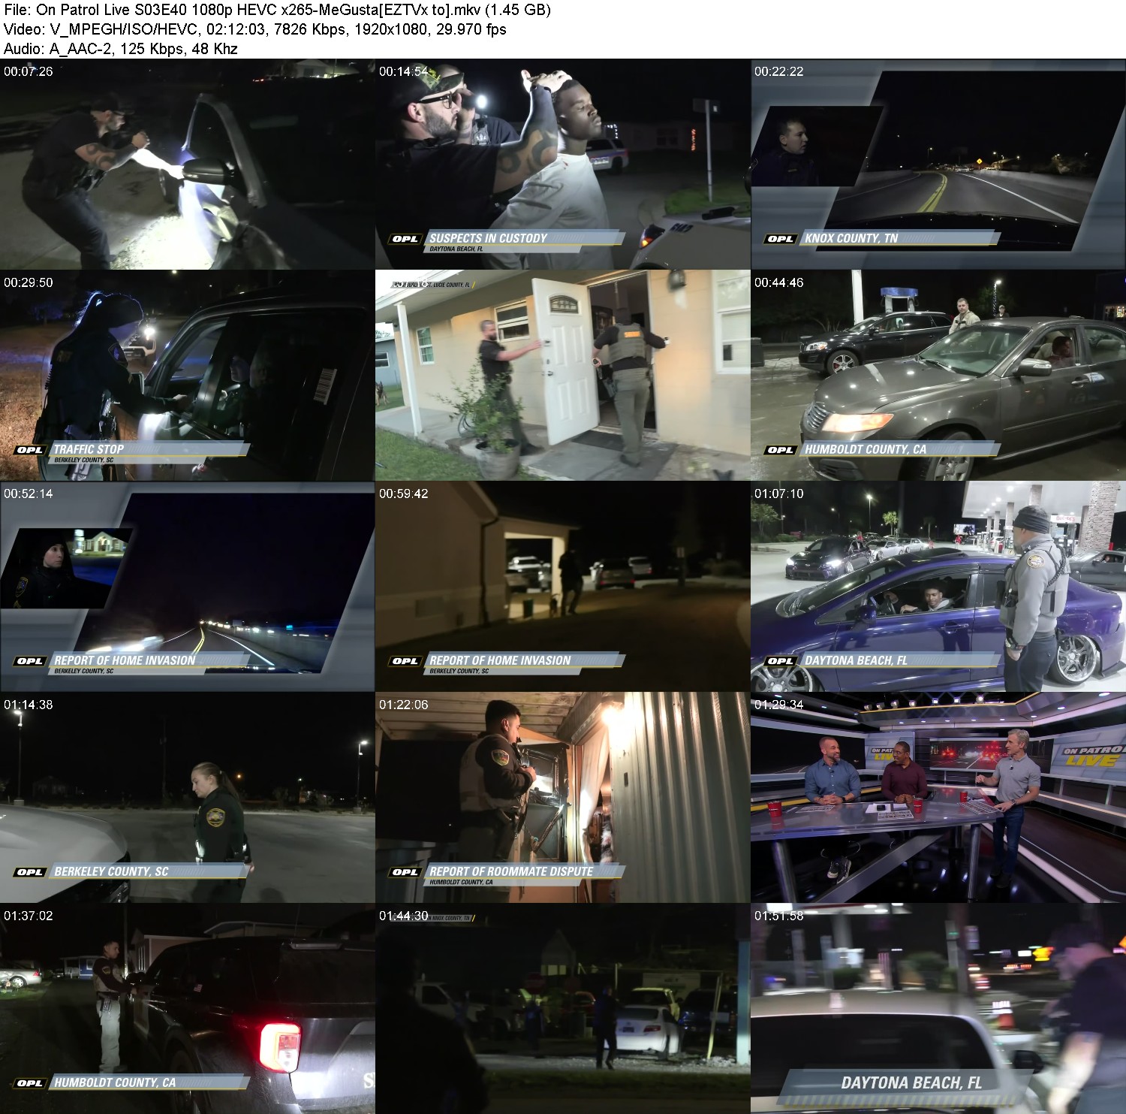The image size is (1126, 1114).
Task: Click the 00:59:42 timestamp label
Action: pyautogui.click(x=404, y=494)
